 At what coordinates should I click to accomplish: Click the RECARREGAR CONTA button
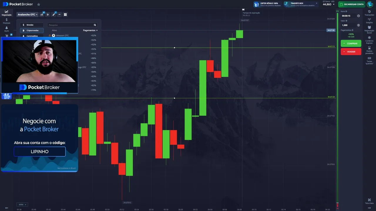coord(351,4)
